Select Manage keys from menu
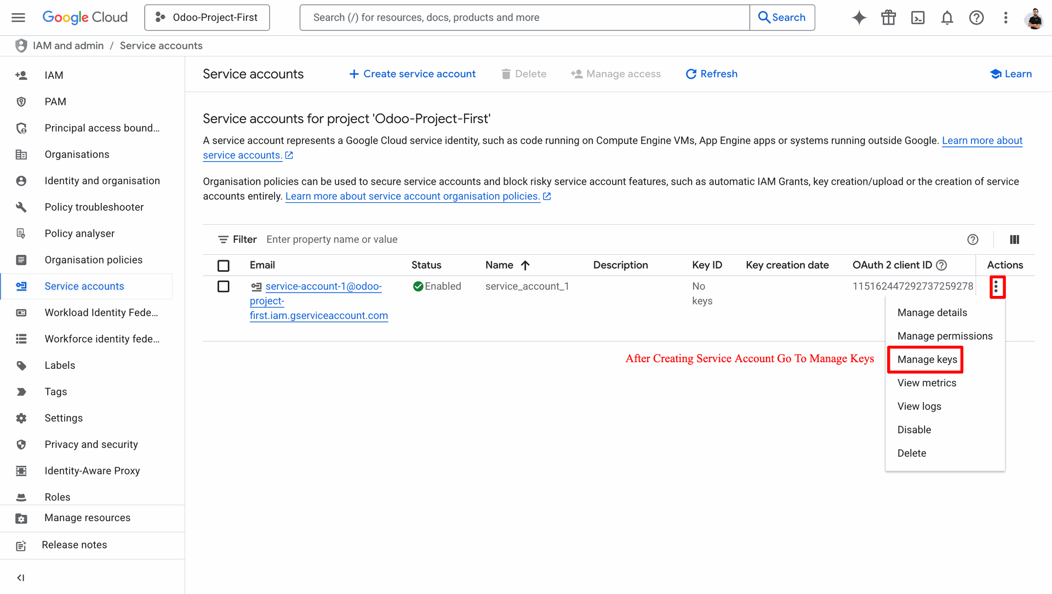The width and height of the screenshot is (1052, 594). (x=927, y=359)
